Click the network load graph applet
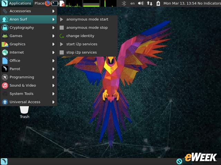Image resolution: width=221 pixels, height=165 pixels. [x=108, y=3]
